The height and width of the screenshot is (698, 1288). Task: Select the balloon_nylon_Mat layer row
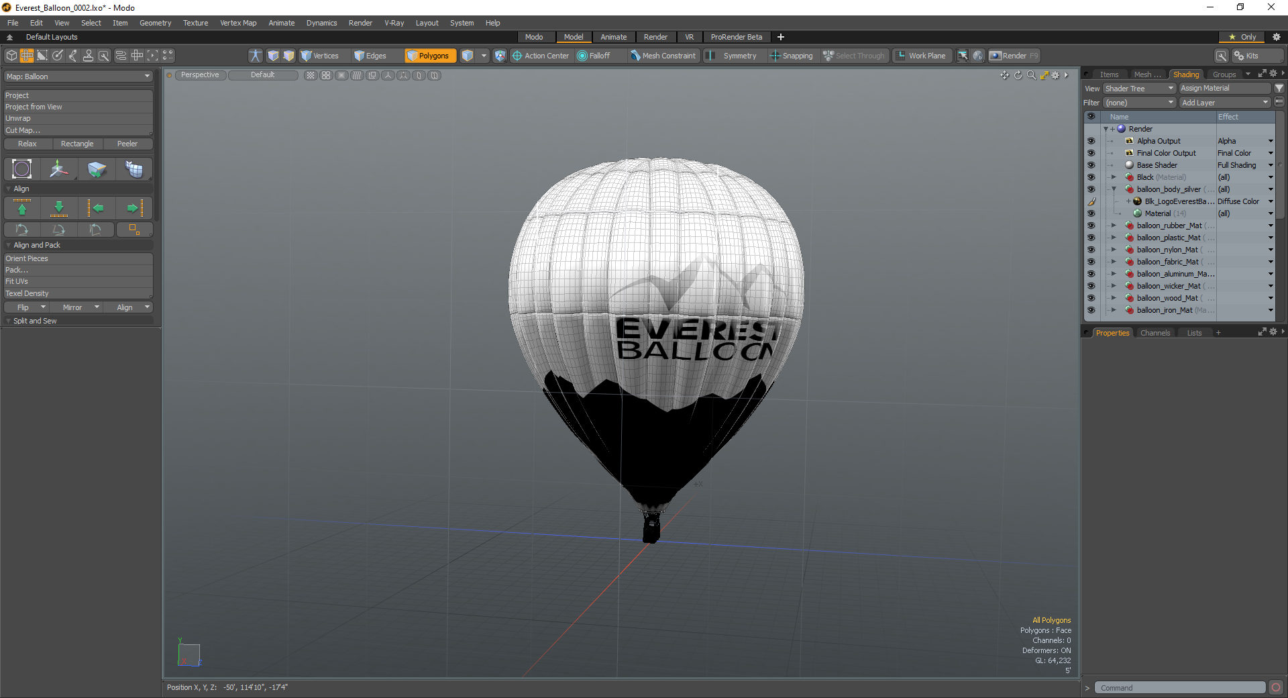click(x=1179, y=250)
